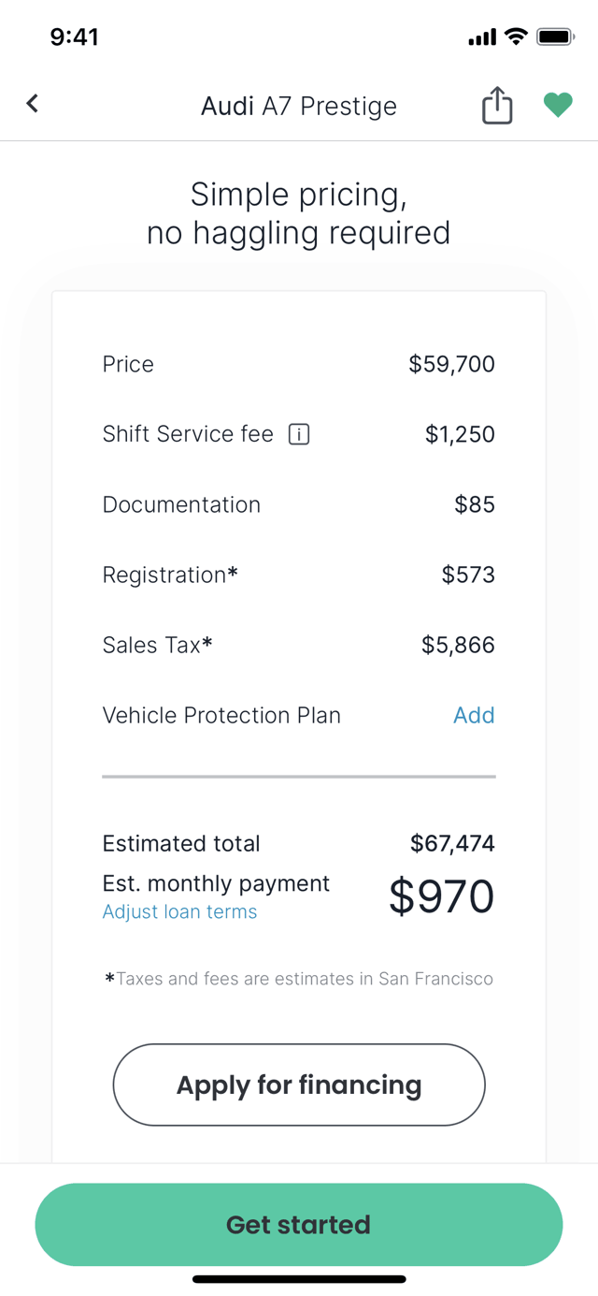Check the battery icon in status bar

point(555,37)
